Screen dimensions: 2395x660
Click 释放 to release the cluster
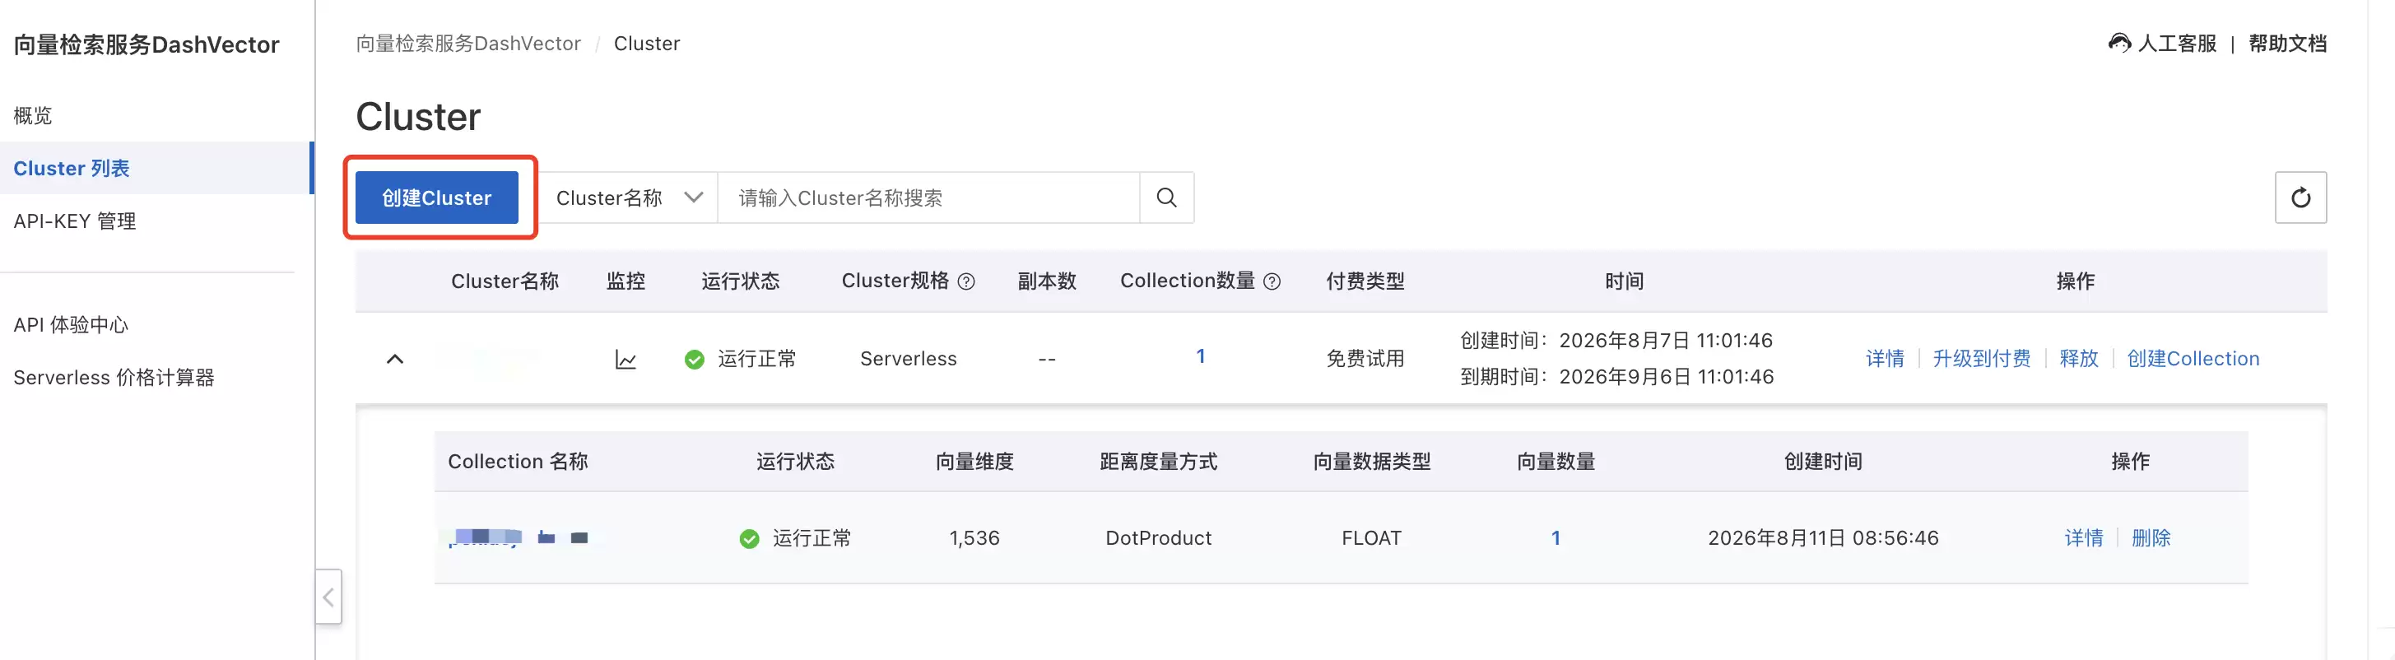(x=2079, y=359)
